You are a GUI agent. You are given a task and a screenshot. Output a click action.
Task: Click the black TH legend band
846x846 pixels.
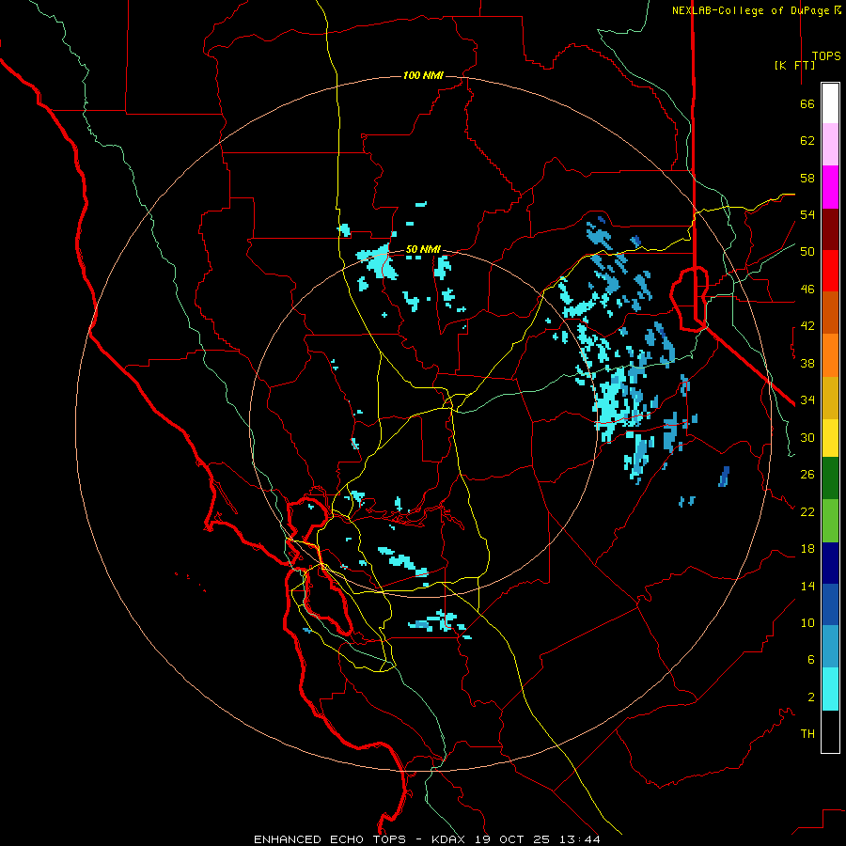click(830, 731)
